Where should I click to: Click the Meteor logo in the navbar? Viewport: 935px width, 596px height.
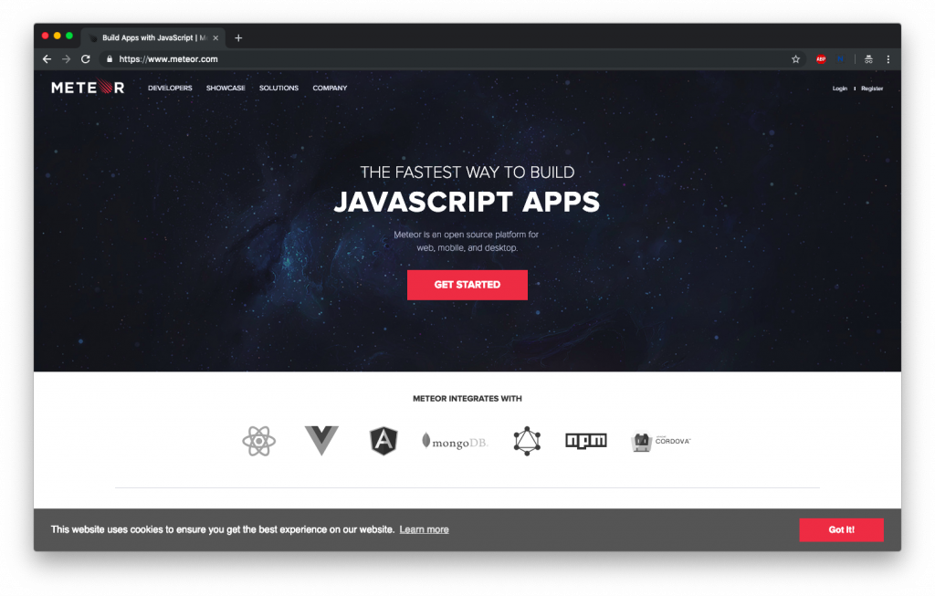[87, 88]
